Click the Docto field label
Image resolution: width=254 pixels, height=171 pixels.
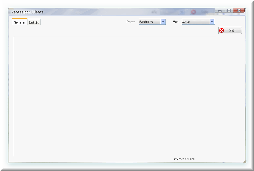coord(131,22)
